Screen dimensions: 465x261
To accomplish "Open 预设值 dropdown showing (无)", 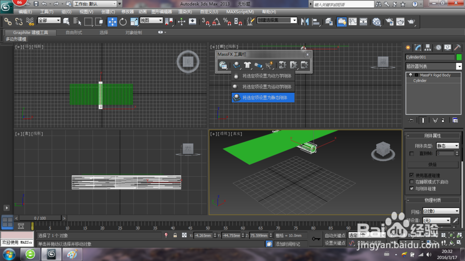I will [437, 221].
